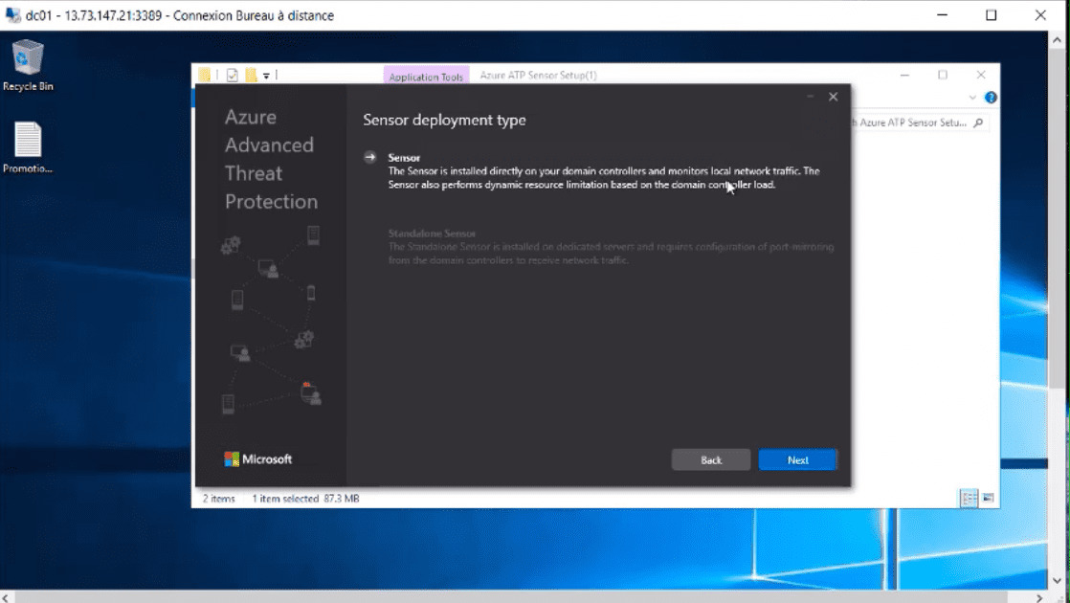Click search icon in Explorer search box
This screenshot has width=1070, height=603.
click(x=978, y=123)
